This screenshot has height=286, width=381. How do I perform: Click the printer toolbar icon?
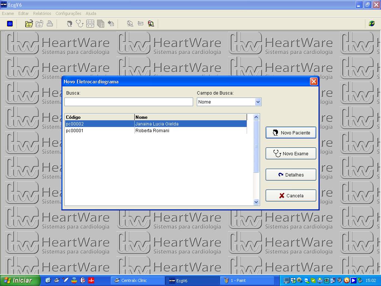[x=50, y=23]
